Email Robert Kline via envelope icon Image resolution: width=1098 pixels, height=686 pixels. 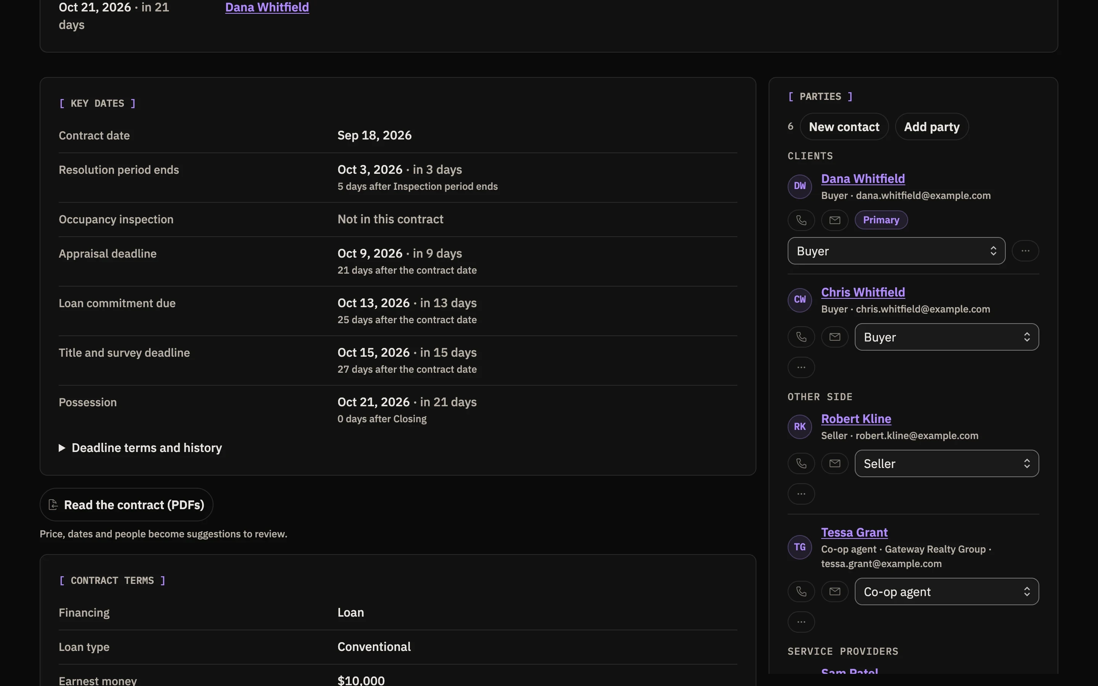click(x=835, y=464)
